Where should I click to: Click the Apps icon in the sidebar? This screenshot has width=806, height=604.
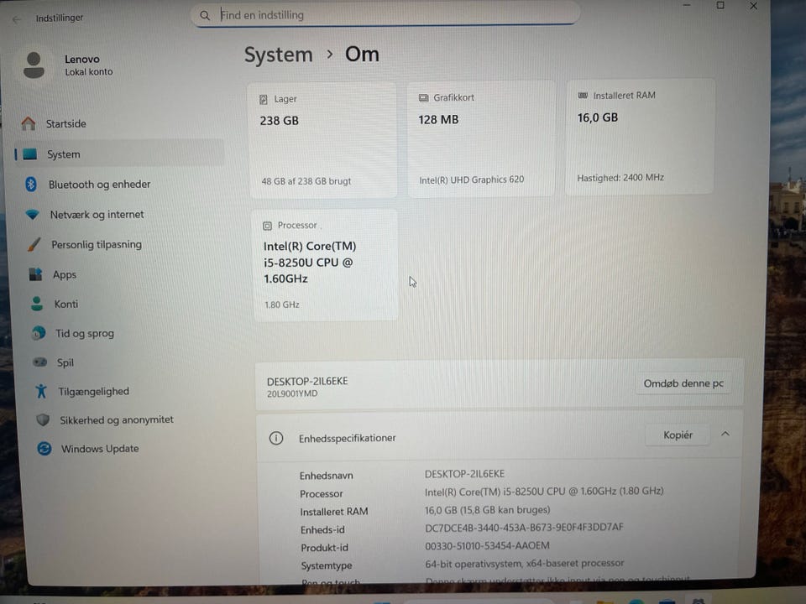pyautogui.click(x=36, y=274)
